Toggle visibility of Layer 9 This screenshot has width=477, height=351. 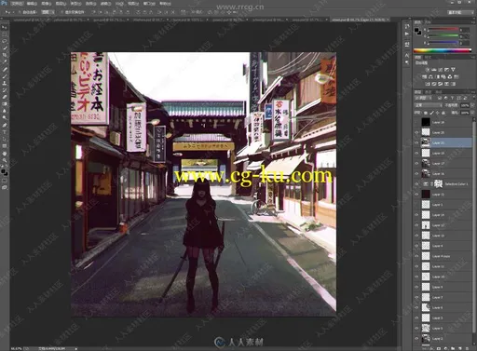[417, 287]
